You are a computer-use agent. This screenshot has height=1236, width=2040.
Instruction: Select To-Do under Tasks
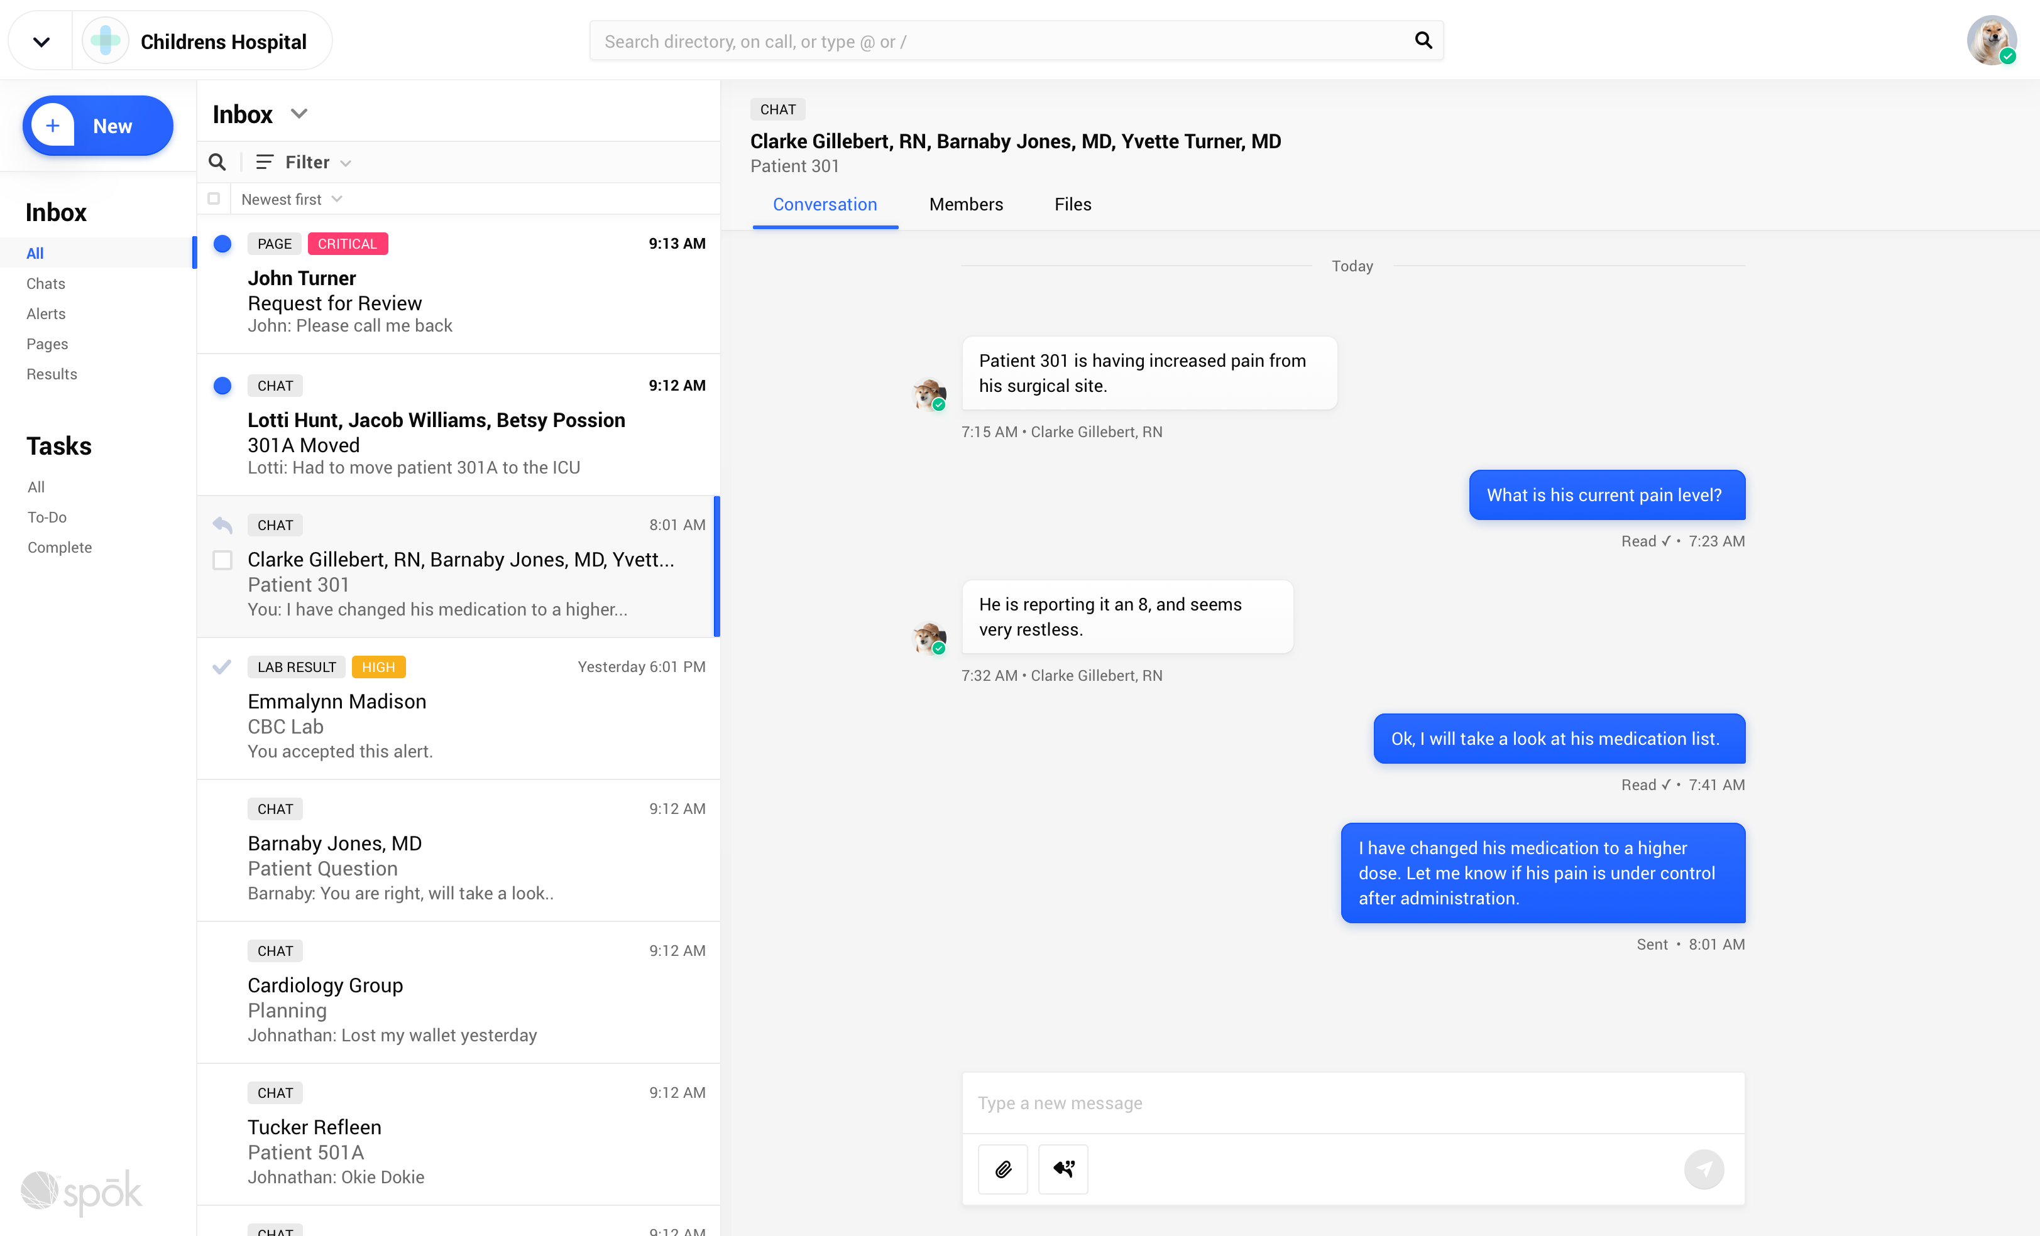tap(47, 517)
